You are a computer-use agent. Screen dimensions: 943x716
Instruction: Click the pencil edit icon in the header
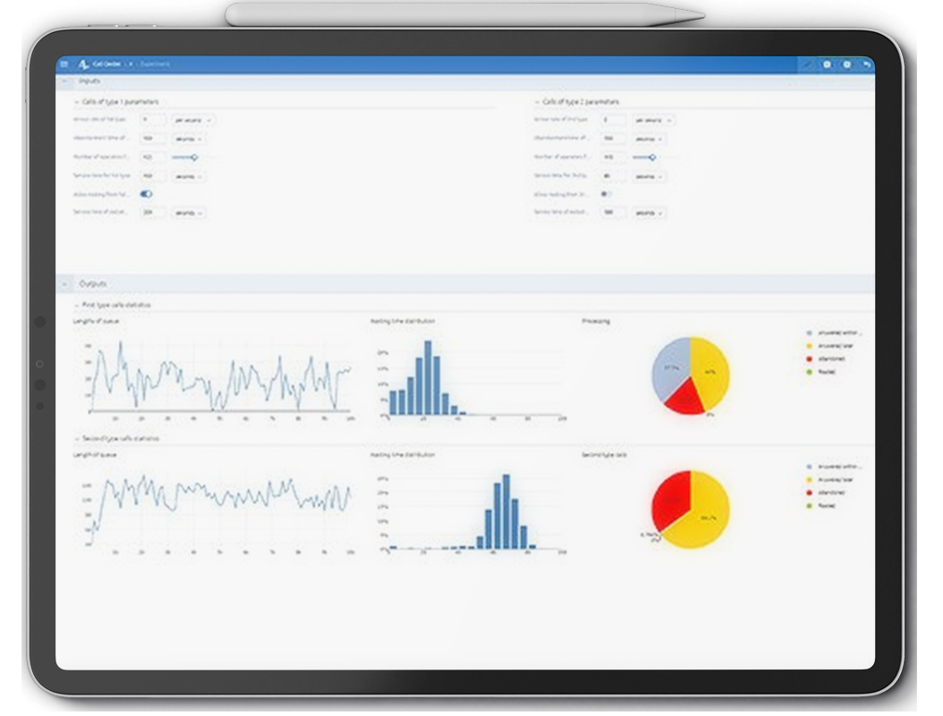tap(808, 64)
